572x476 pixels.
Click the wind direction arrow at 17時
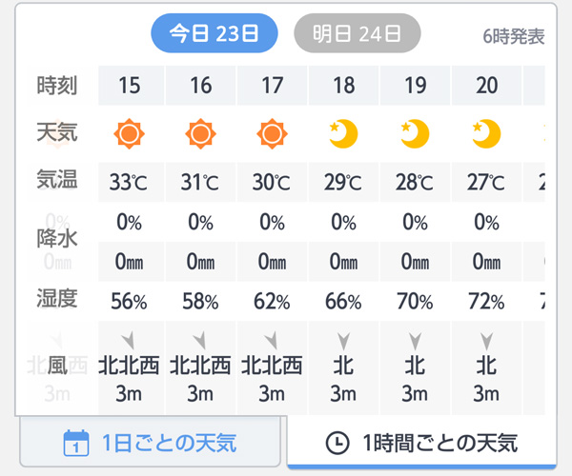272,340
